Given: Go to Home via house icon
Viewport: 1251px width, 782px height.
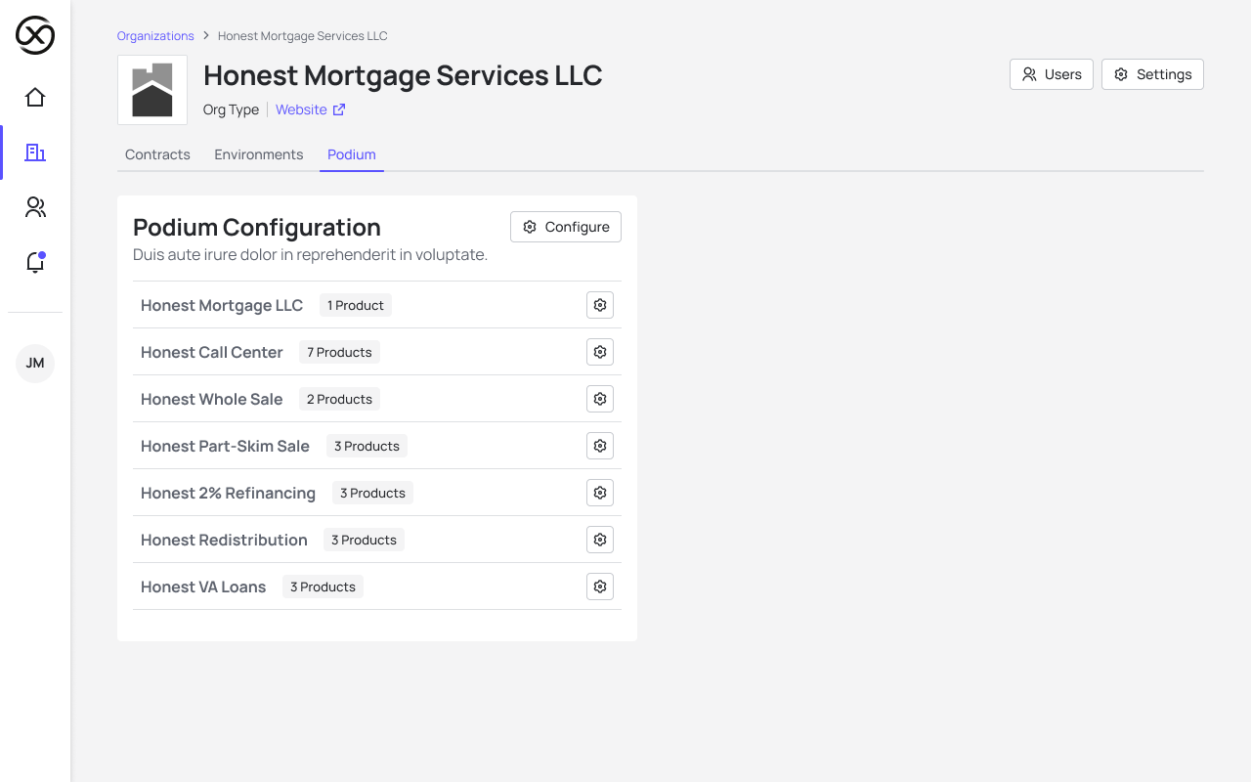Looking at the screenshot, I should tap(35, 97).
